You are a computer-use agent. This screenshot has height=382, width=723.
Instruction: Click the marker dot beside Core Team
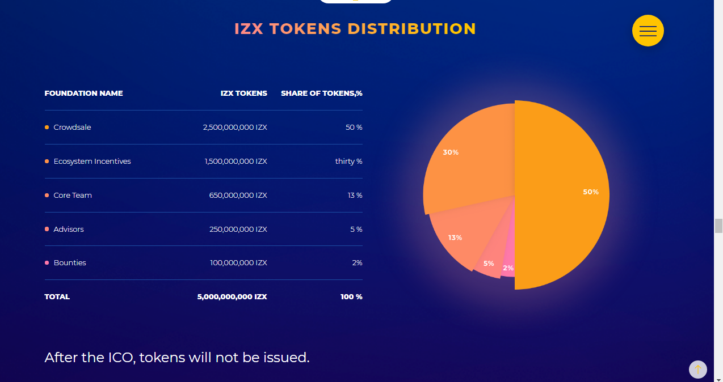46,195
